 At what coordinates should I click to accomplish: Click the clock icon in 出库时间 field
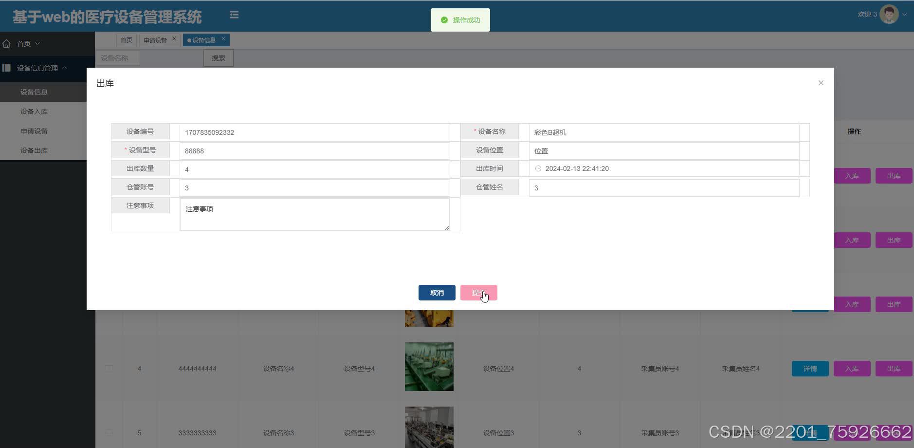[538, 168]
